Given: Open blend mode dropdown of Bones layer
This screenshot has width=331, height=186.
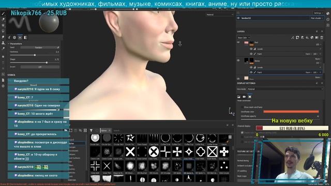Looking at the screenshot, I should [x=318, y=59].
